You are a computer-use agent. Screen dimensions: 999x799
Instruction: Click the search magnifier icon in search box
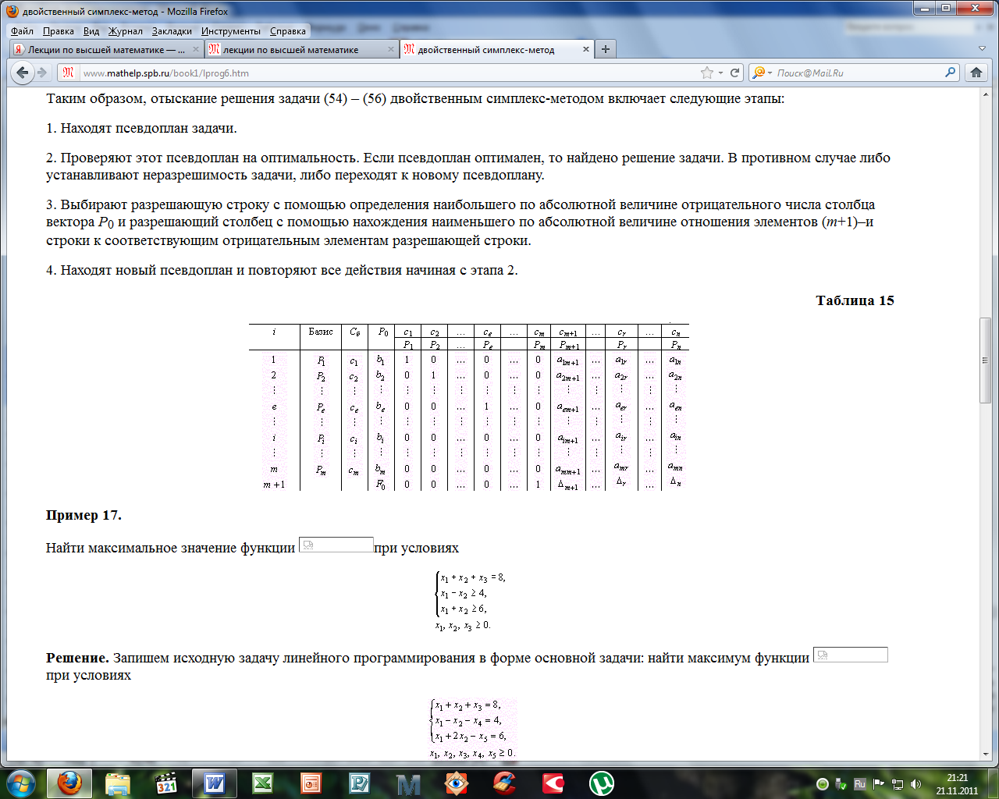951,73
